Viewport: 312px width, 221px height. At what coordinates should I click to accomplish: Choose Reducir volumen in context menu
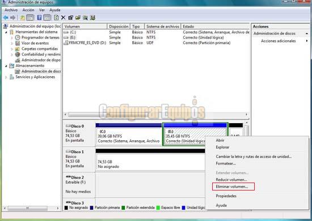[231, 180]
